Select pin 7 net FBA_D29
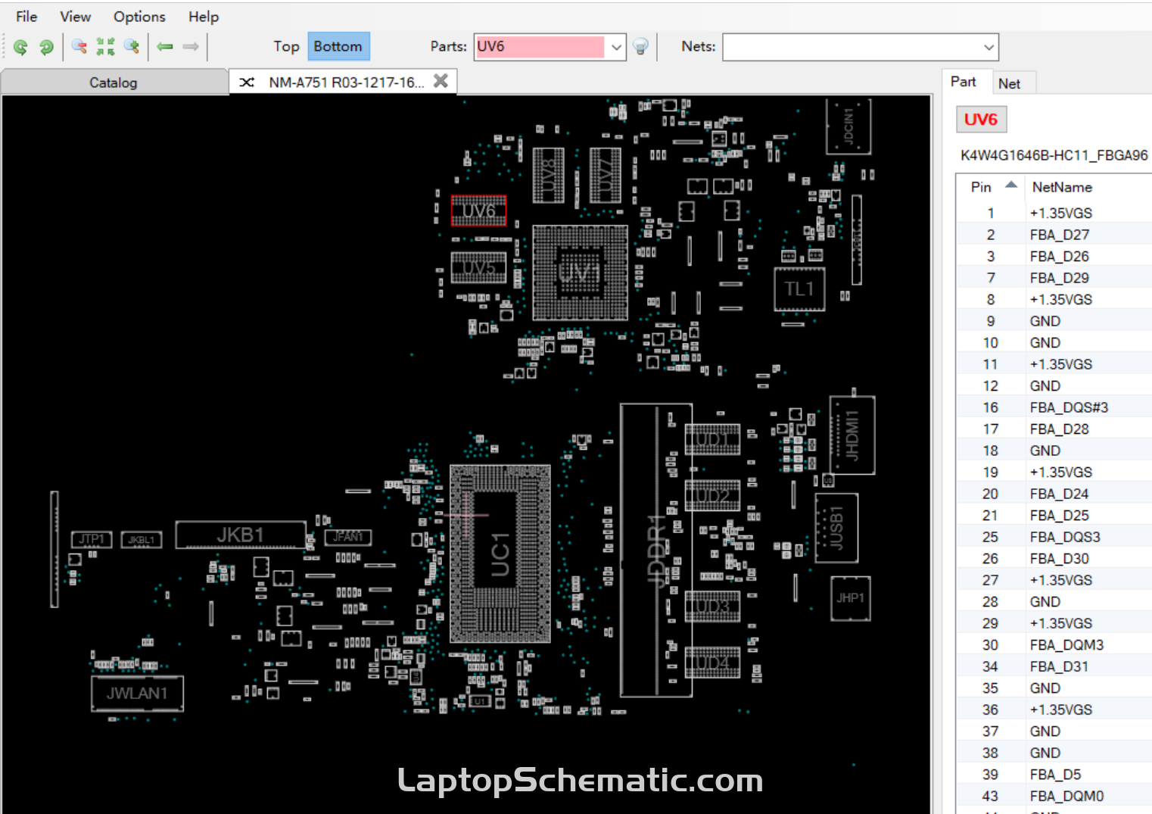1152x814 pixels. pos(1054,278)
